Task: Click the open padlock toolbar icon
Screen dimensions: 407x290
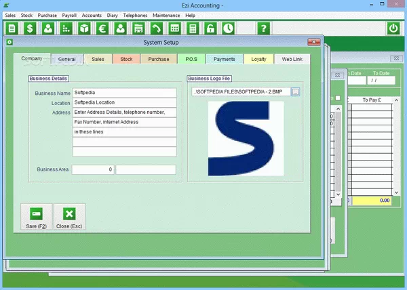Action: click(x=211, y=28)
